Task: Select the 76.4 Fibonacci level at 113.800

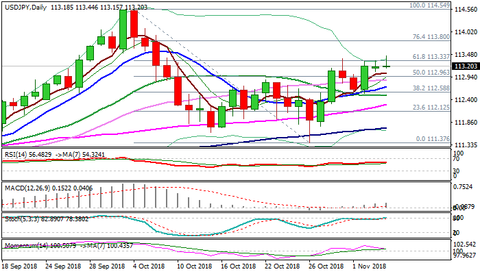Action: point(430,37)
